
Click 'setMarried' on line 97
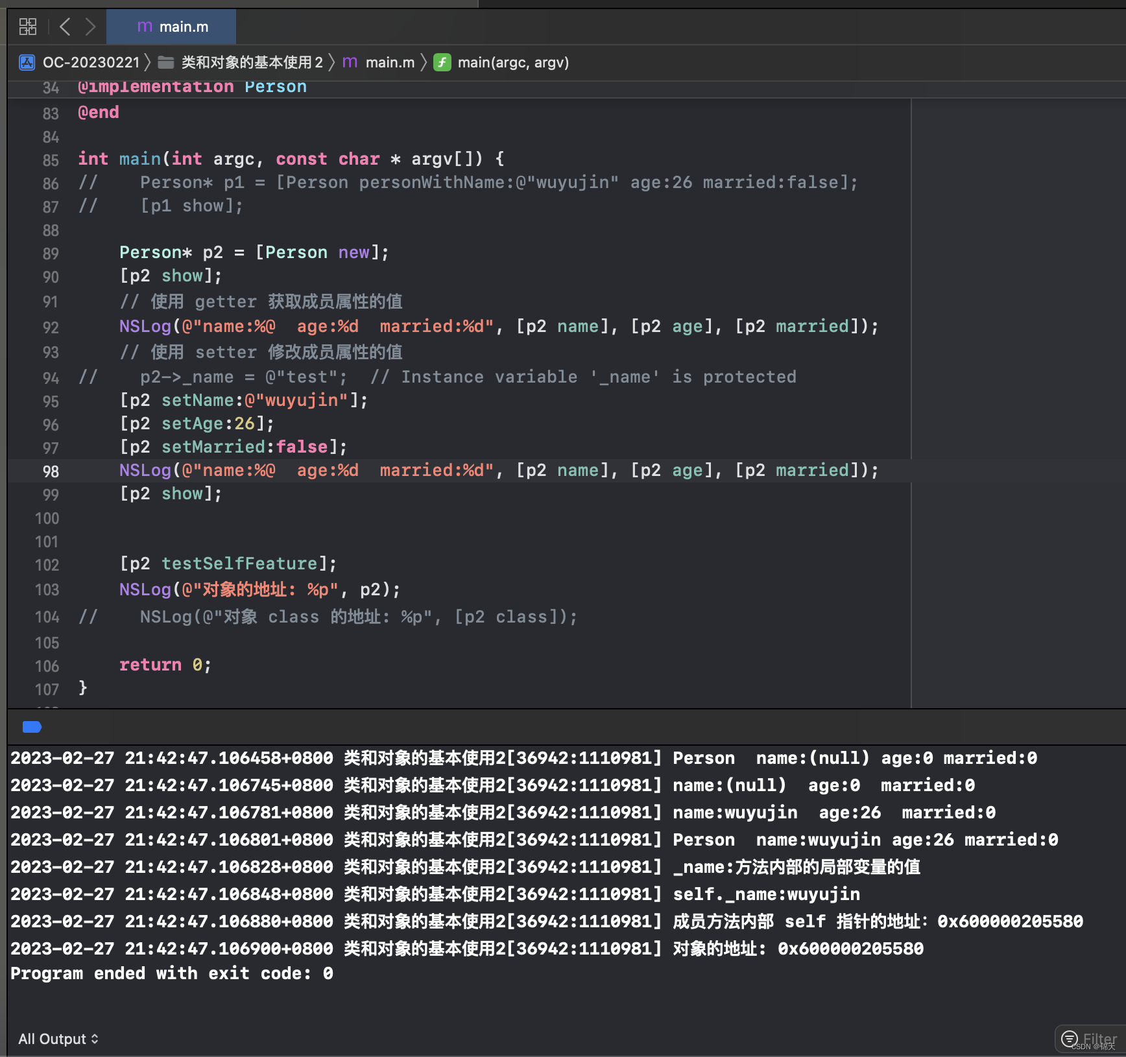click(x=213, y=447)
